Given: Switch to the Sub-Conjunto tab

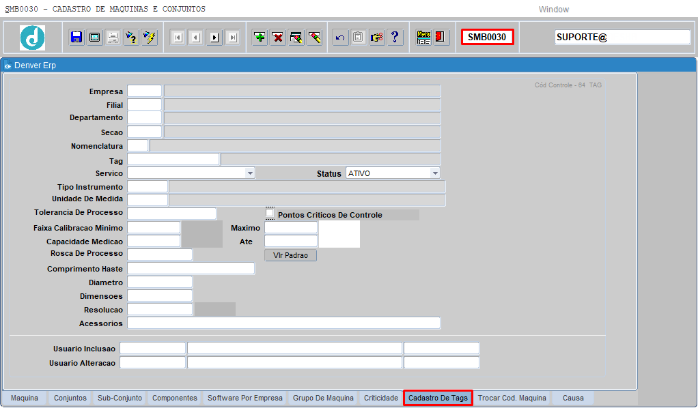Looking at the screenshot, I should coord(120,398).
